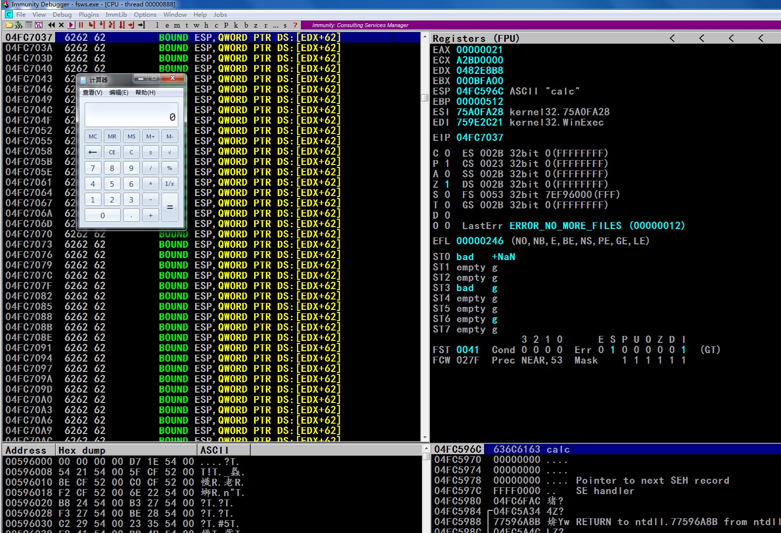Select EAX register value 00000021
The width and height of the screenshot is (781, 533).
[480, 50]
